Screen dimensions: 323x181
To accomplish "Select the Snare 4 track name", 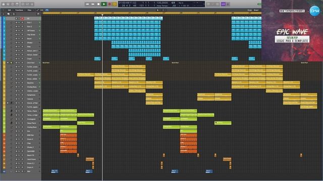I will tap(30, 167).
